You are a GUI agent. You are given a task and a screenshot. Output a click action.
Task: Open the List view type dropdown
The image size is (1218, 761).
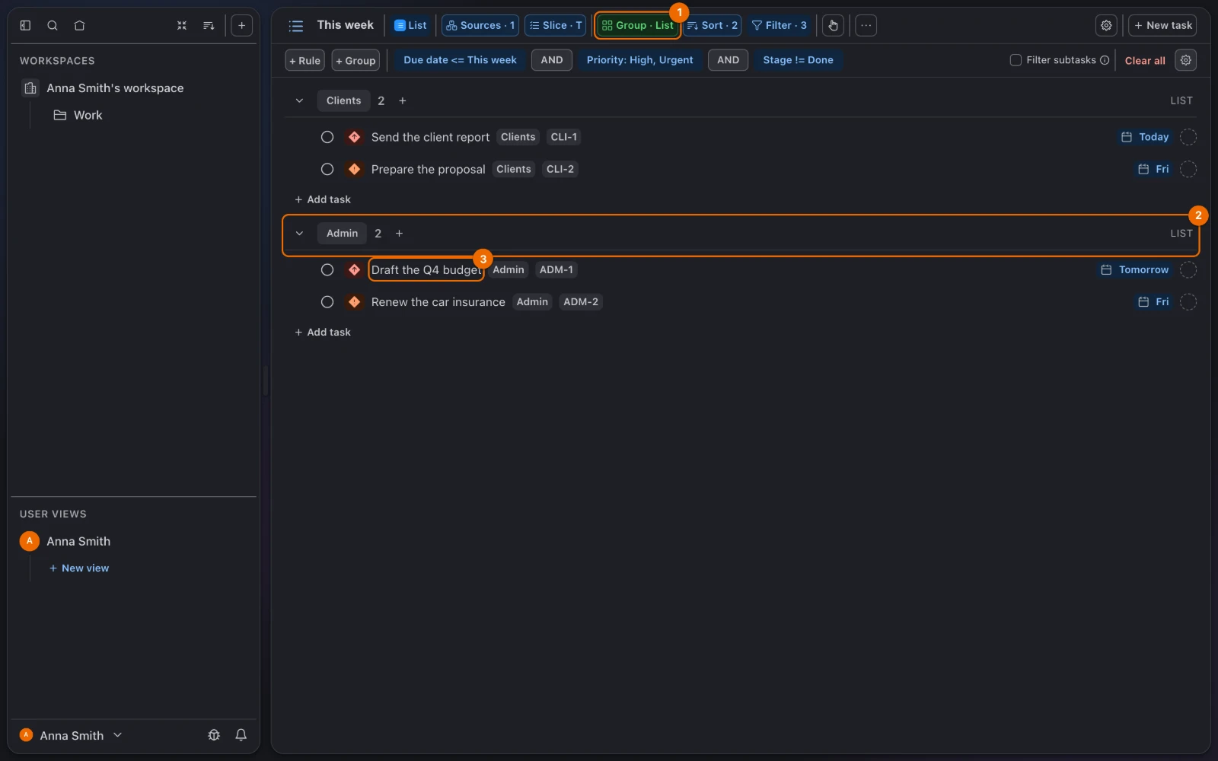coord(410,25)
